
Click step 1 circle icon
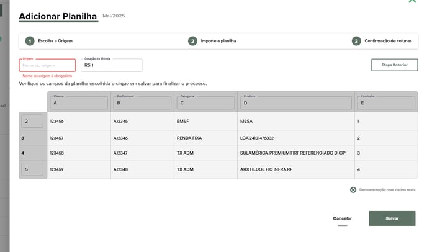coord(30,41)
